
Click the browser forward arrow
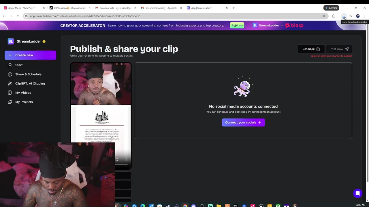pos(11,16)
